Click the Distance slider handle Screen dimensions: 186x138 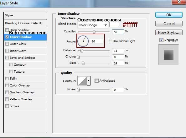82,51
